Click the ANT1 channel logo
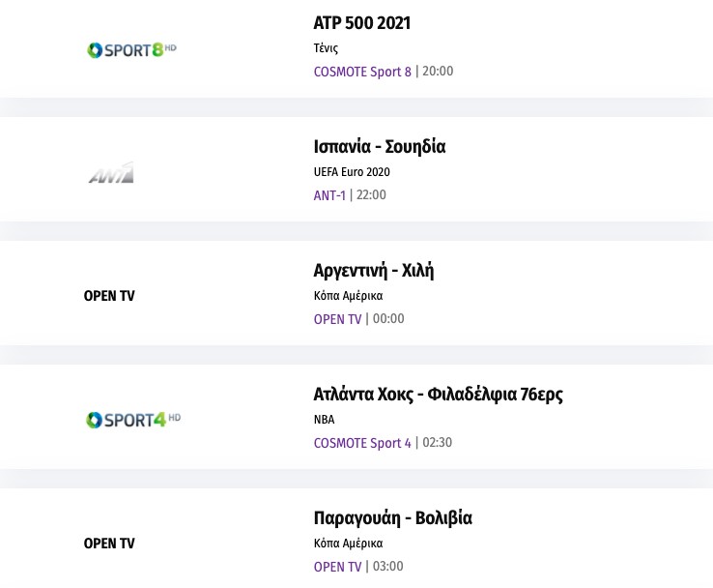Viewport: 713px width, 588px height. pos(111,174)
